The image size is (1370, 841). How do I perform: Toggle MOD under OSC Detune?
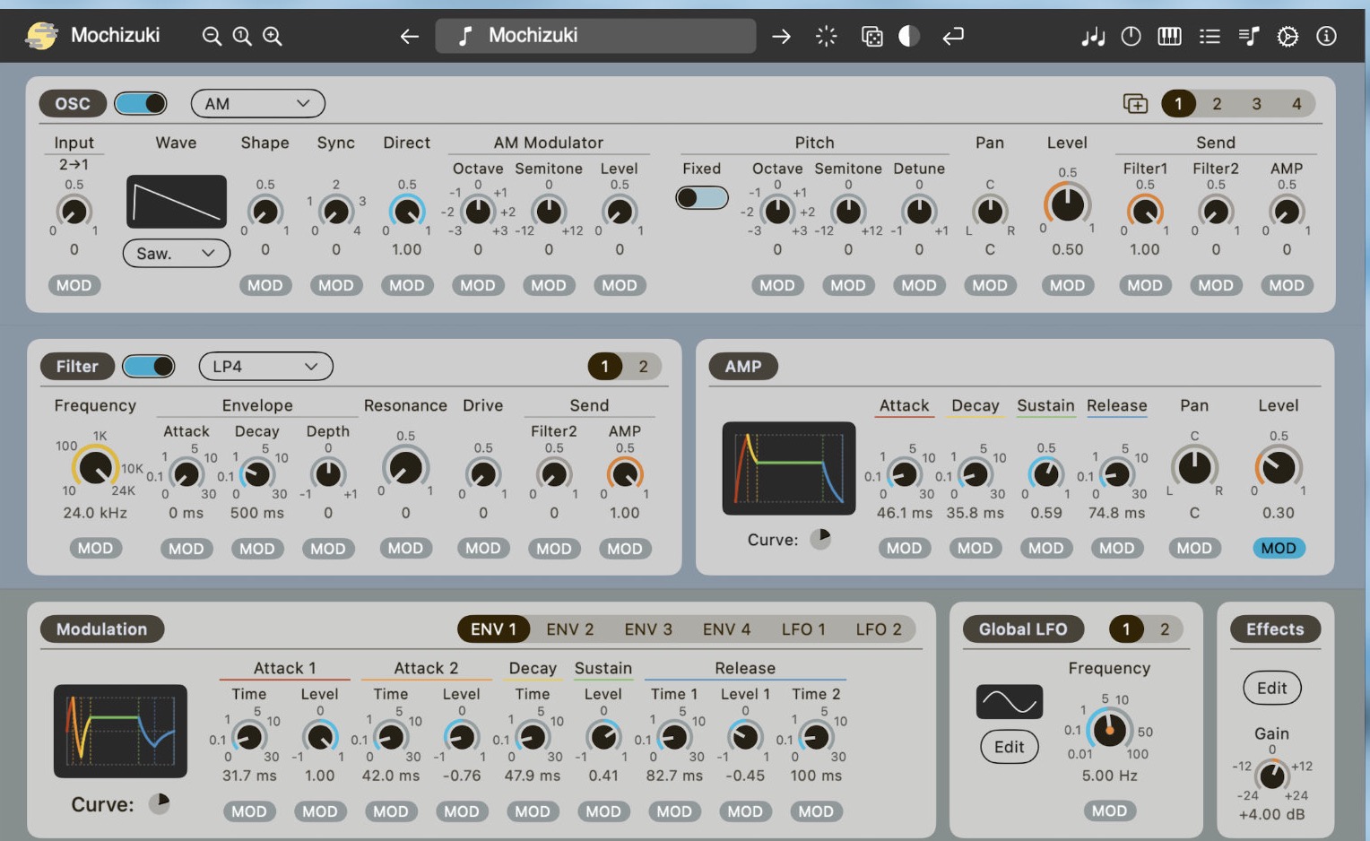919,285
